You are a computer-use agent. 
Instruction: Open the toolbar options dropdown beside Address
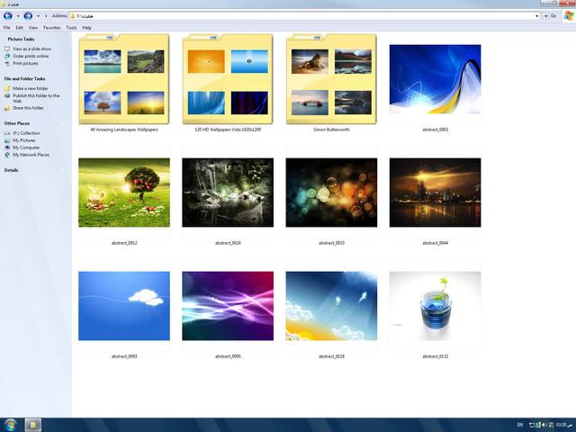coord(46,16)
